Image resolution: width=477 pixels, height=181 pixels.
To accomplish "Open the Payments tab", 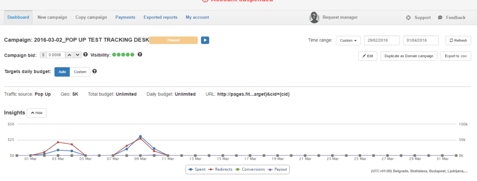I will [125, 17].
